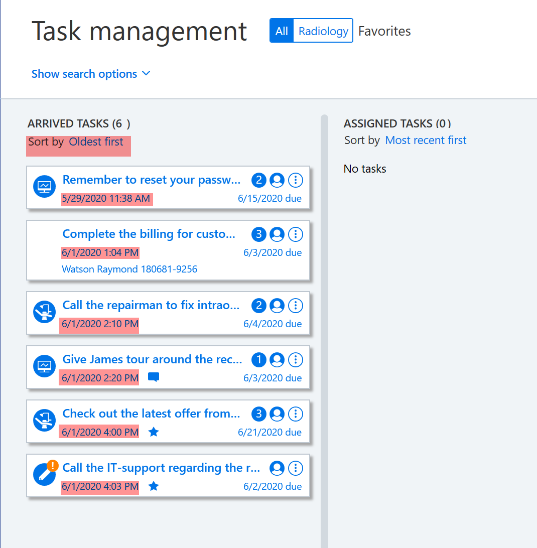Viewport: 537px width, 548px height.
Task: Click the vertical scrollbar beside the arrived tasks list
Action: pos(324,331)
